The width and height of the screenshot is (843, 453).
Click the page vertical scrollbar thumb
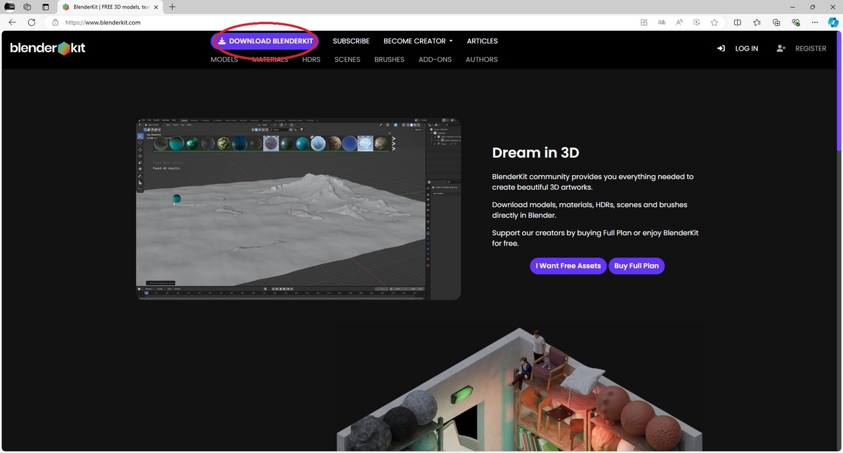pyautogui.click(x=839, y=91)
